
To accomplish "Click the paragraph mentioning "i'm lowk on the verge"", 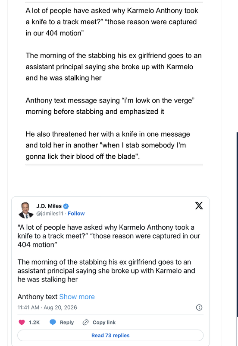I will [x=110, y=106].
